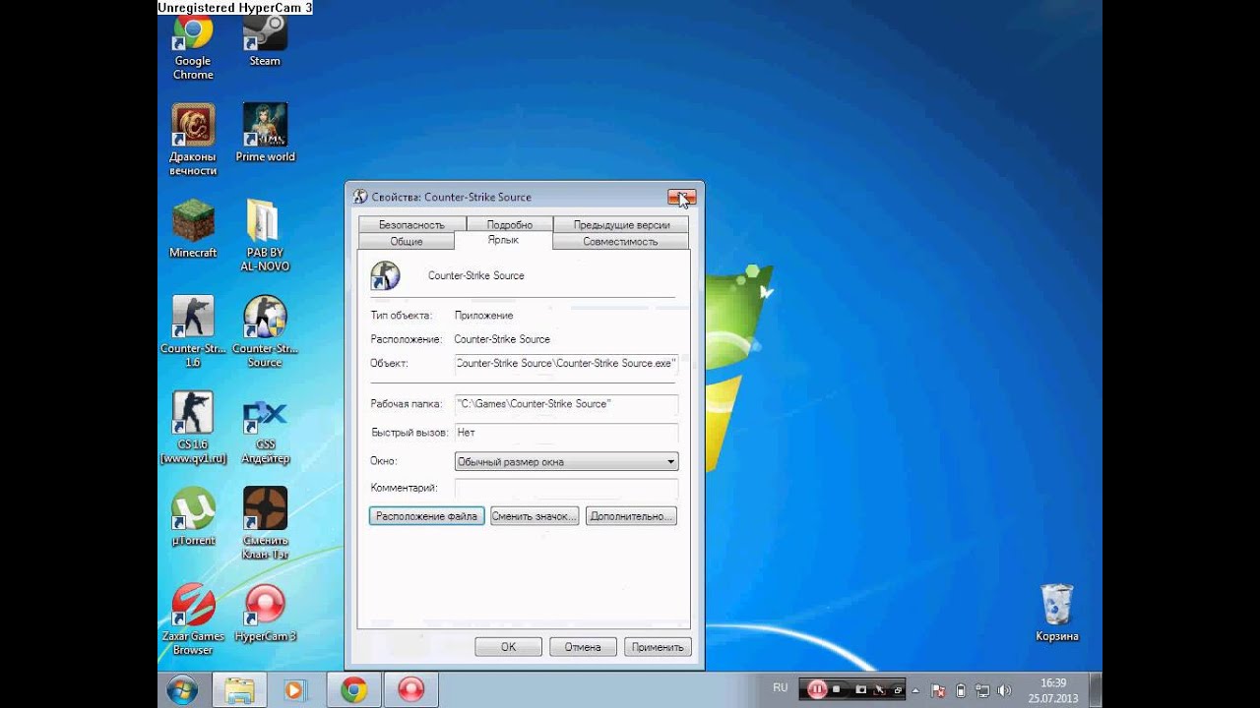
Task: Open the Windows Start menu
Action: [182, 690]
